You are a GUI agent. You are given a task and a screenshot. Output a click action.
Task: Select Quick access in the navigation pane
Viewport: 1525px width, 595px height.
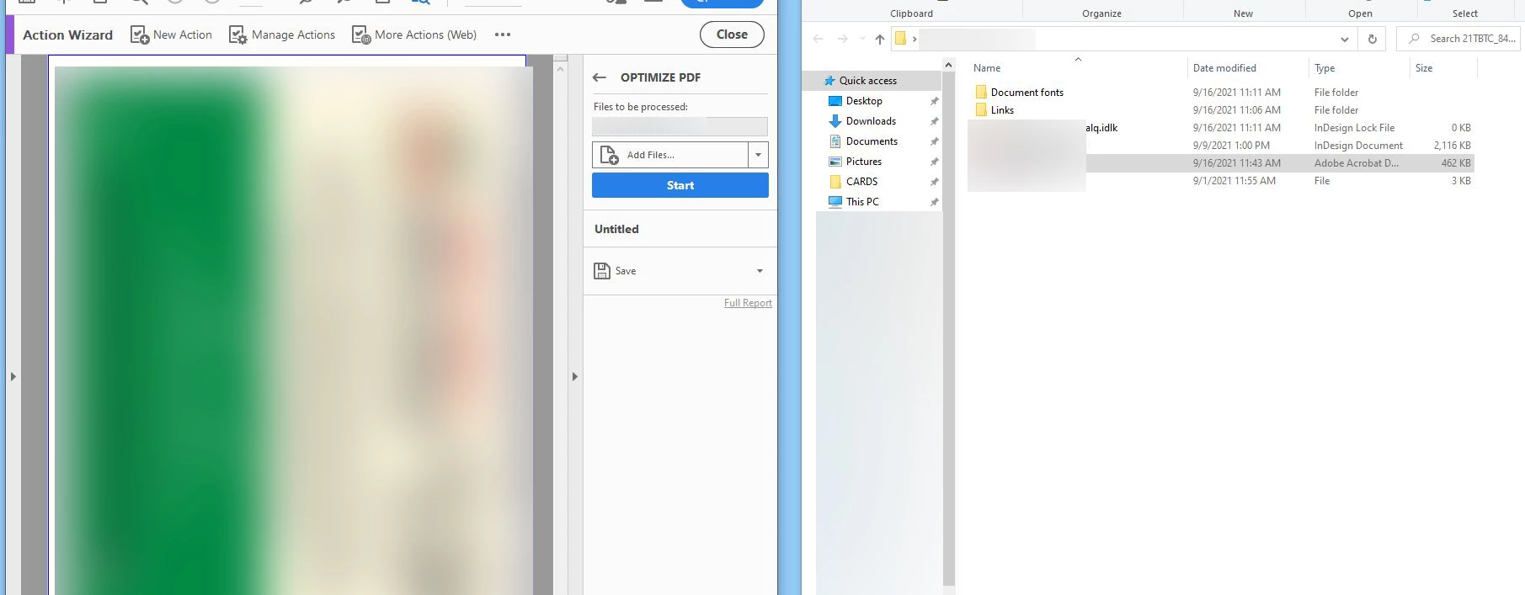coord(868,81)
